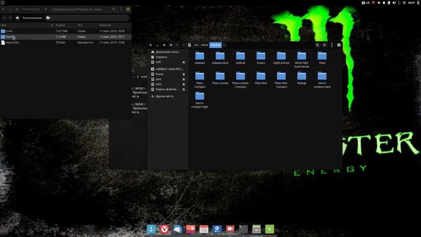Open Home folder in sidebar
Screen dimensions: 421x237
pos(168,52)
